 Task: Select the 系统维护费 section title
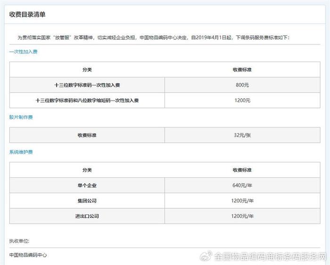point(21,152)
